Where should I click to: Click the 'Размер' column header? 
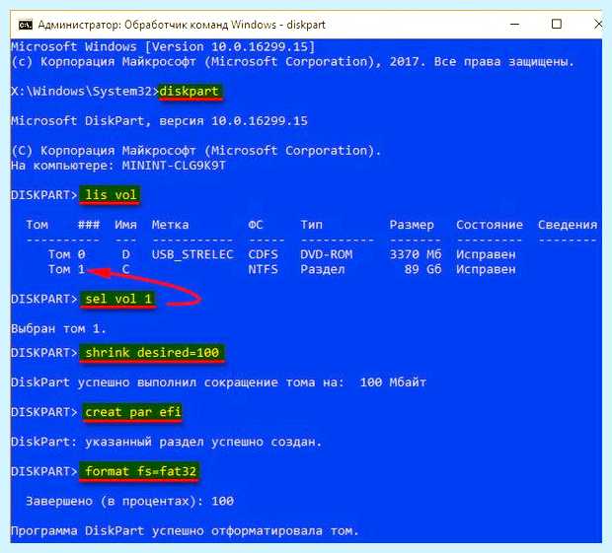pyautogui.click(x=412, y=225)
